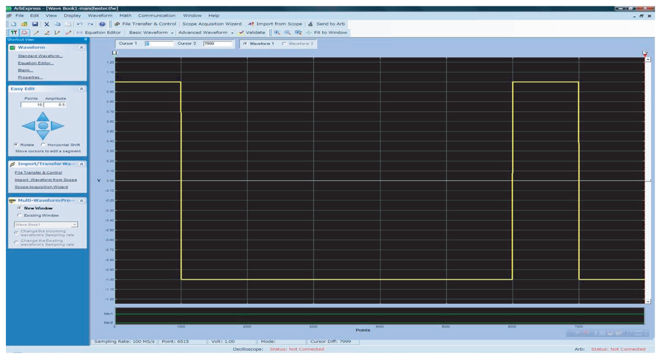Open the Math menu

(x=125, y=15)
